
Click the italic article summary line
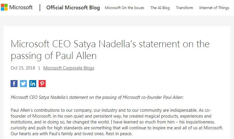click(97, 97)
